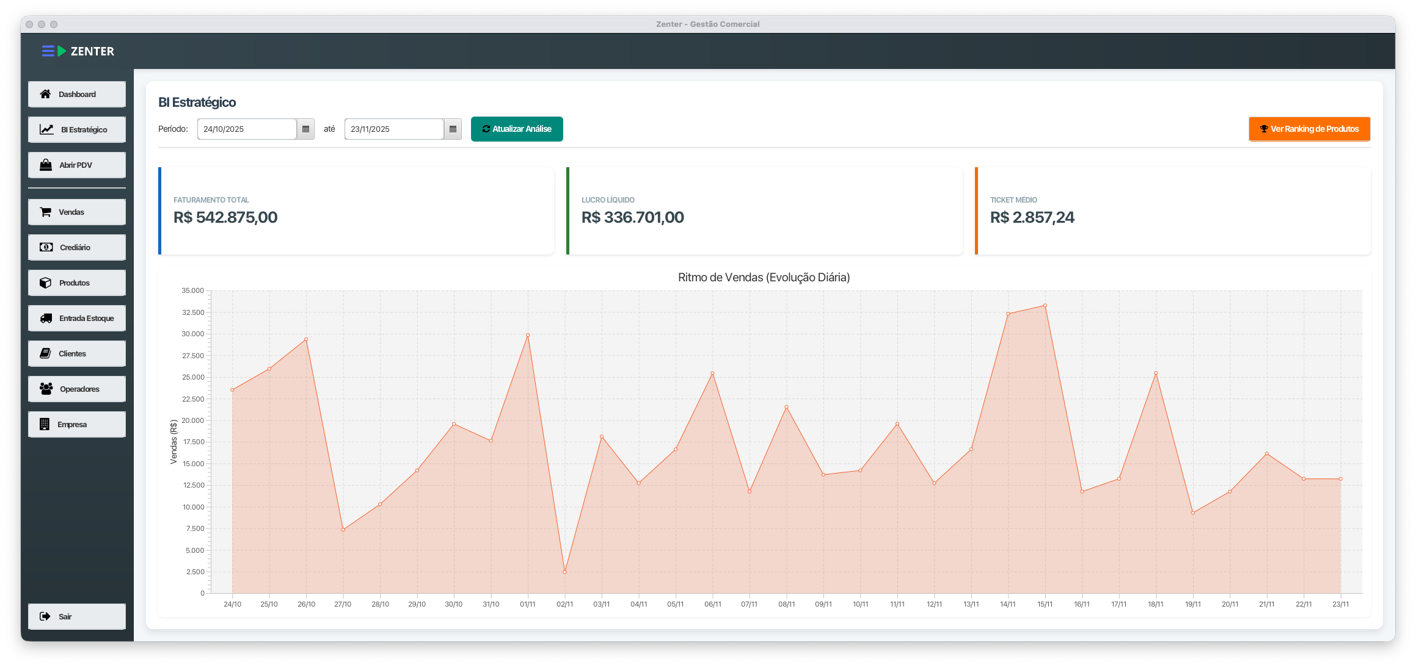Open the end date calendar picker
Image resolution: width=1416 pixels, height=667 pixels.
click(x=453, y=129)
